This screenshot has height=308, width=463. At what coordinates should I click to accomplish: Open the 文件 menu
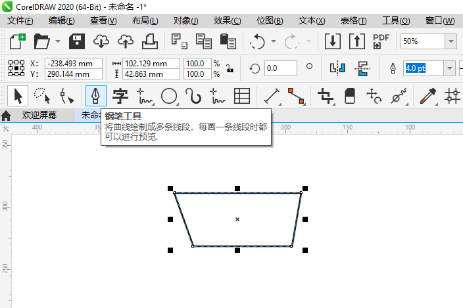pos(20,21)
